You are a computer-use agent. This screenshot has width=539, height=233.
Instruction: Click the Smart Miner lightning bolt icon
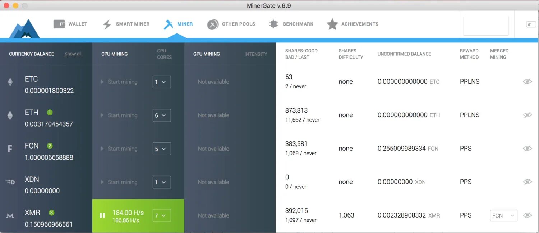coord(107,24)
